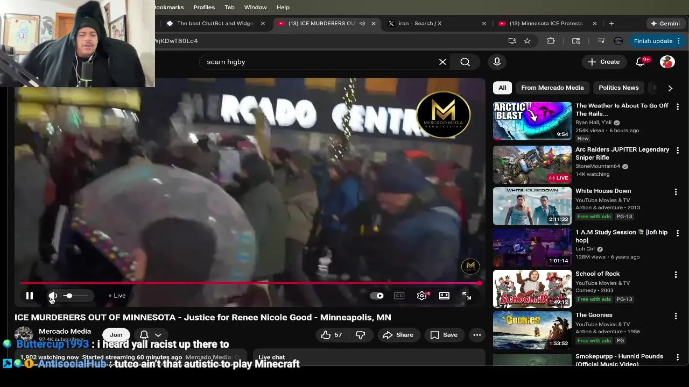Mute the video with the speaker icon
This screenshot has height=387, width=689.
point(53,296)
